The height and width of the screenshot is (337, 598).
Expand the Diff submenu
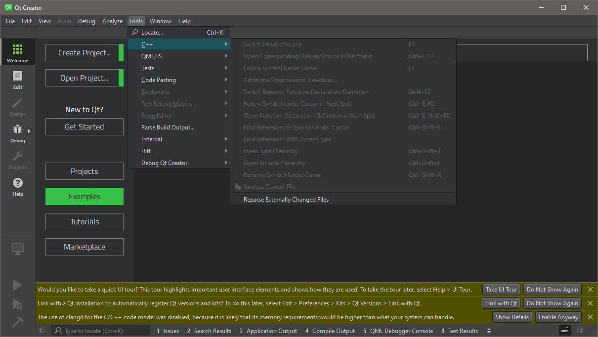(x=179, y=151)
